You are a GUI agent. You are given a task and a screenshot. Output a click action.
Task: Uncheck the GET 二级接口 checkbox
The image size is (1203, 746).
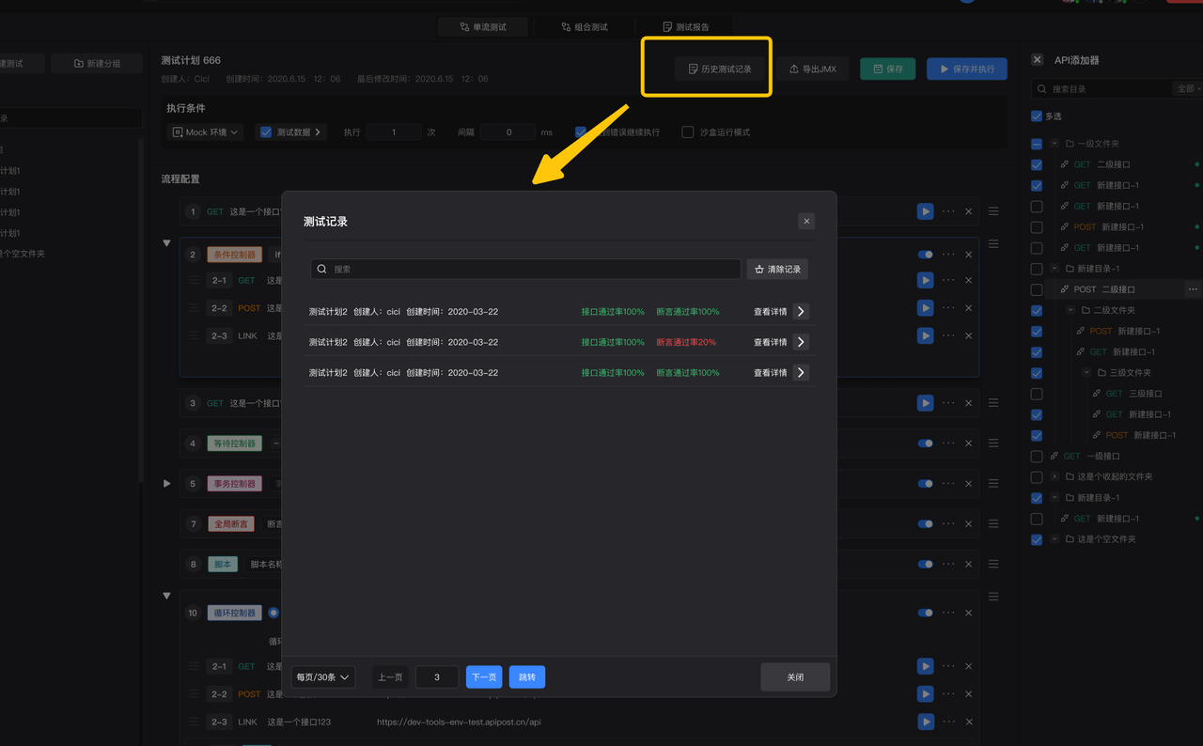click(x=1037, y=164)
